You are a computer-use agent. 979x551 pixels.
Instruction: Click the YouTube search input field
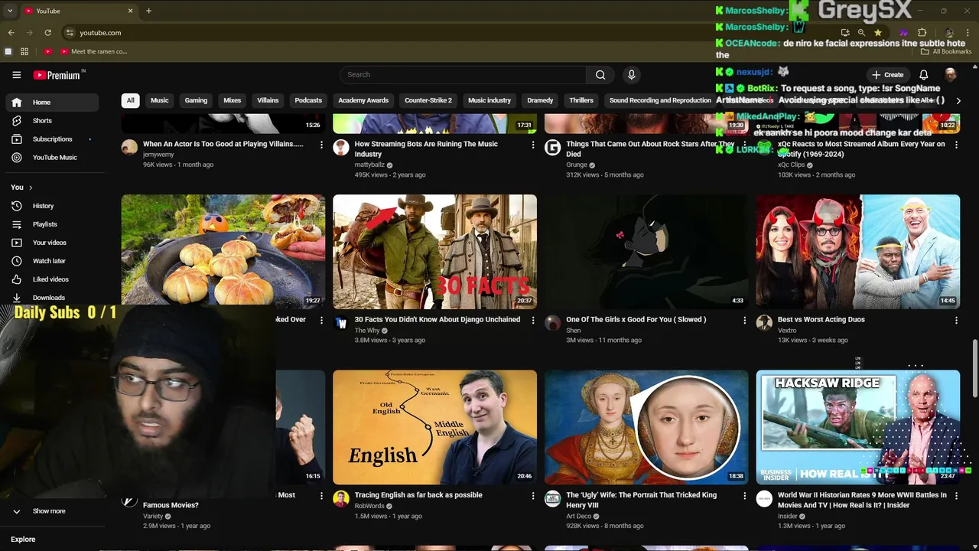pyautogui.click(x=463, y=75)
